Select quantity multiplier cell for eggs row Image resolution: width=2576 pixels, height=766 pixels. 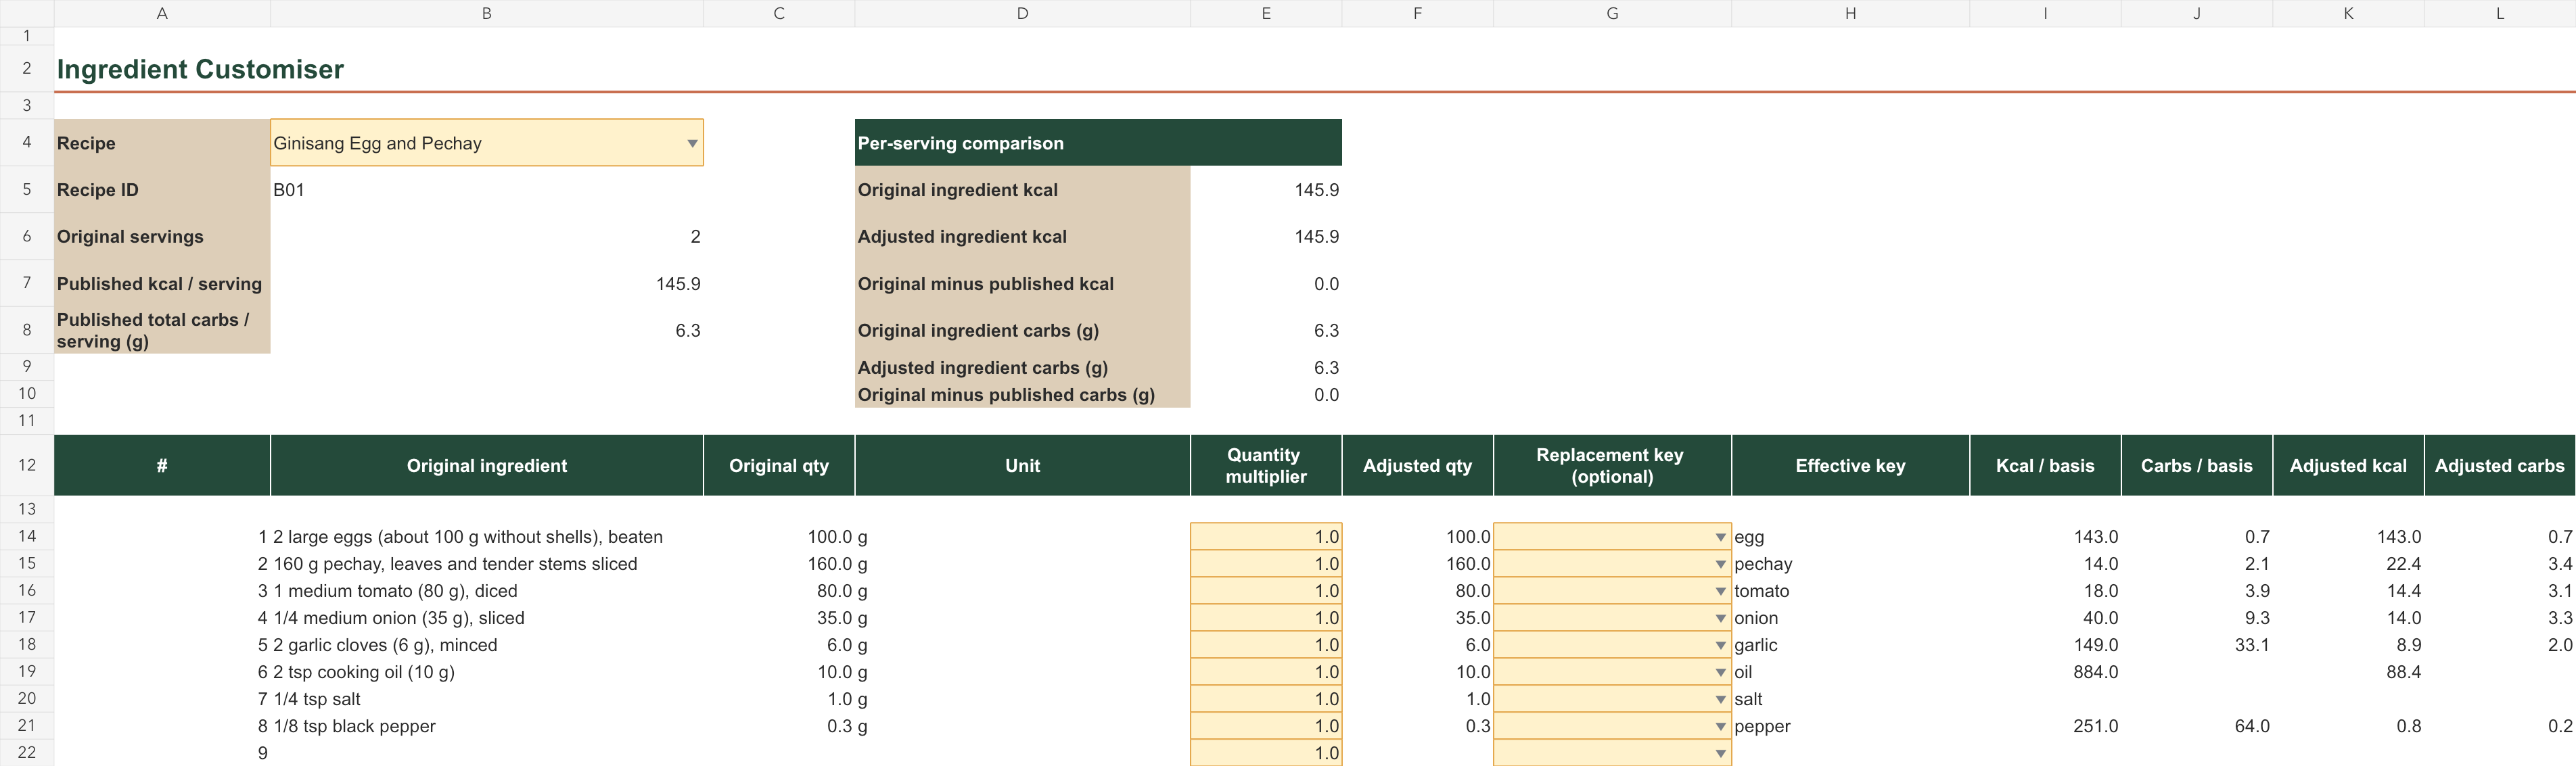pyautogui.click(x=1266, y=537)
